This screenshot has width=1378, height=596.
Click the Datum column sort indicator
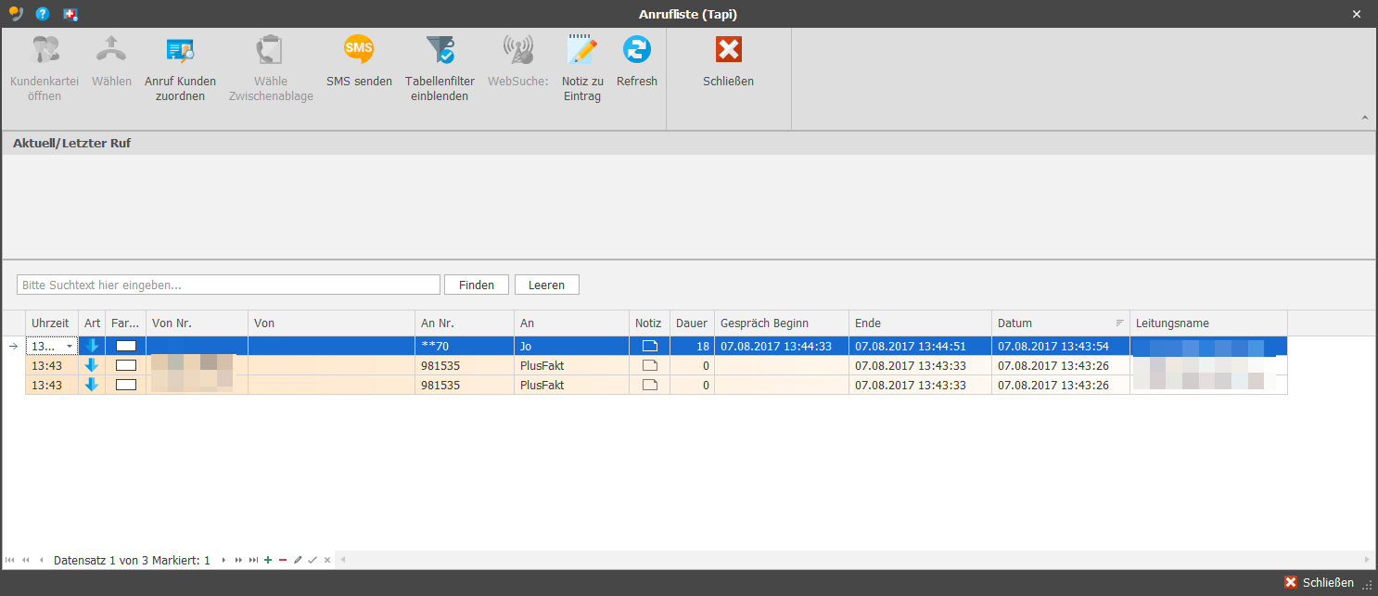pyautogui.click(x=1119, y=323)
